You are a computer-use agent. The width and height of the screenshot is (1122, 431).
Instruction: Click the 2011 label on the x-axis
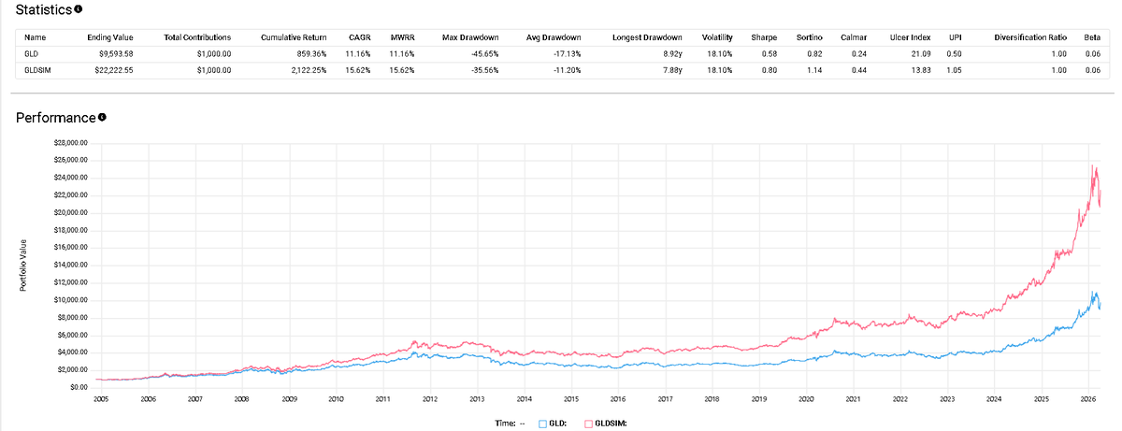tap(382, 397)
